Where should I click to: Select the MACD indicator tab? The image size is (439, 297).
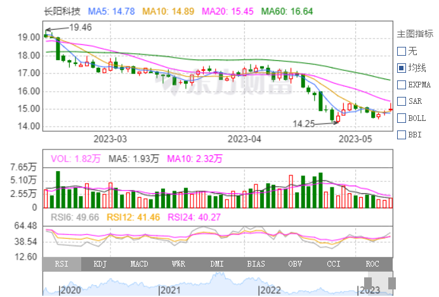pos(140,264)
